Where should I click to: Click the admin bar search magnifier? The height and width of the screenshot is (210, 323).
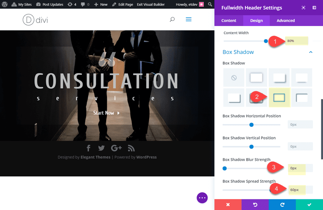pos(210,4)
